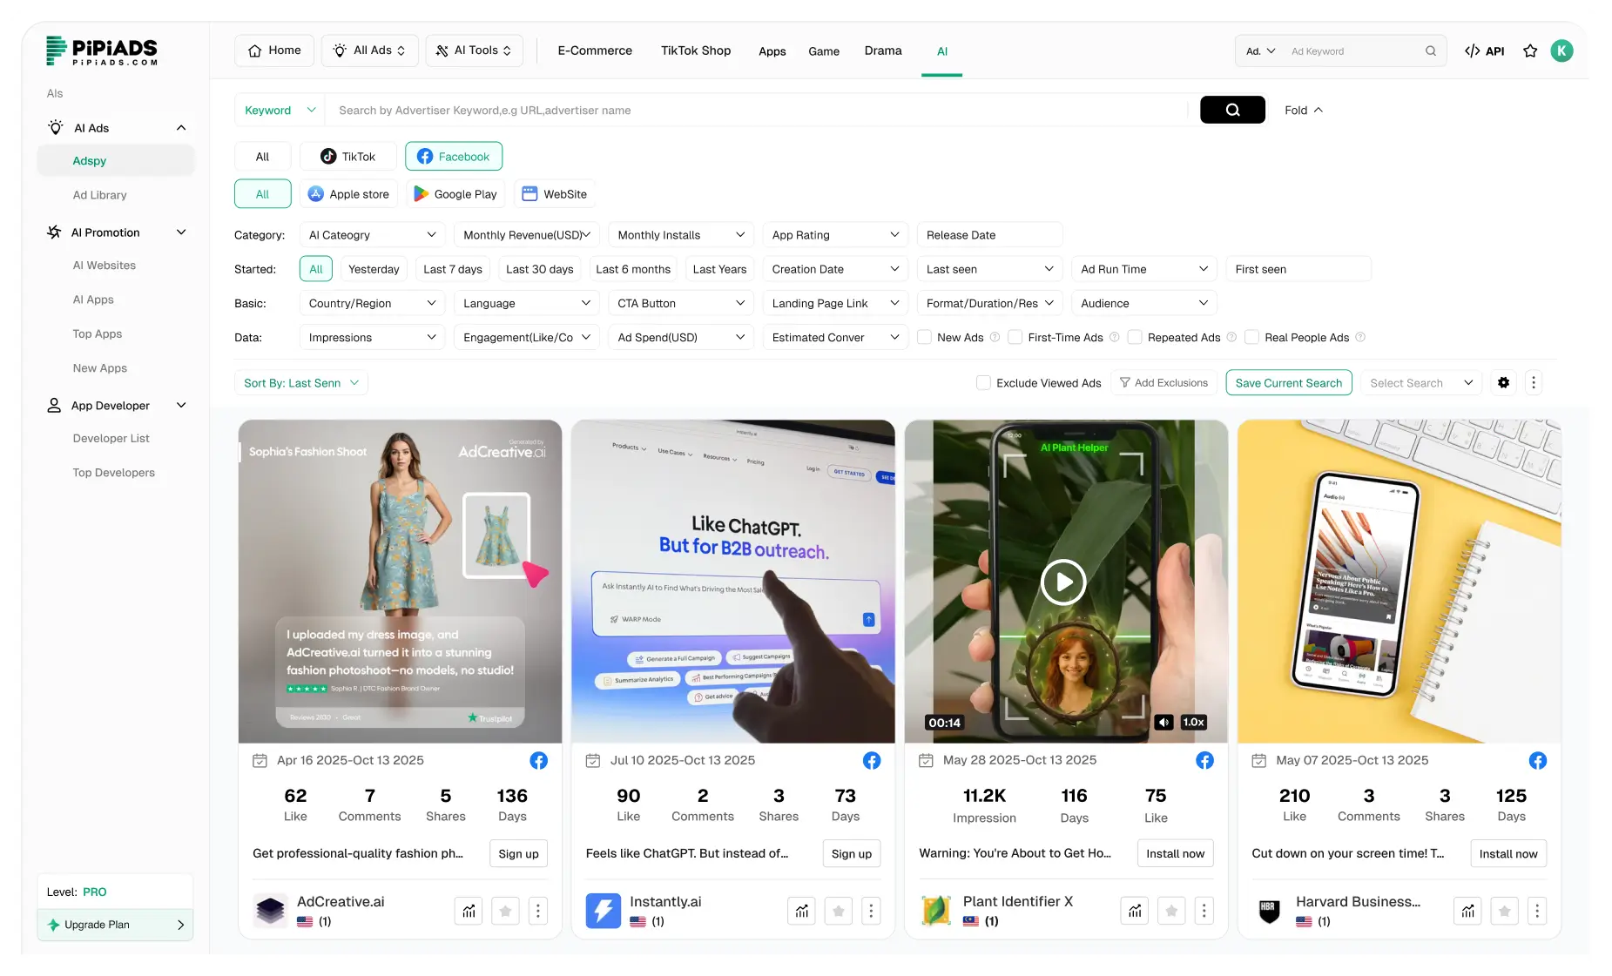Open the Country/Region dropdown
This screenshot has width=1612, height=976.
pos(372,304)
